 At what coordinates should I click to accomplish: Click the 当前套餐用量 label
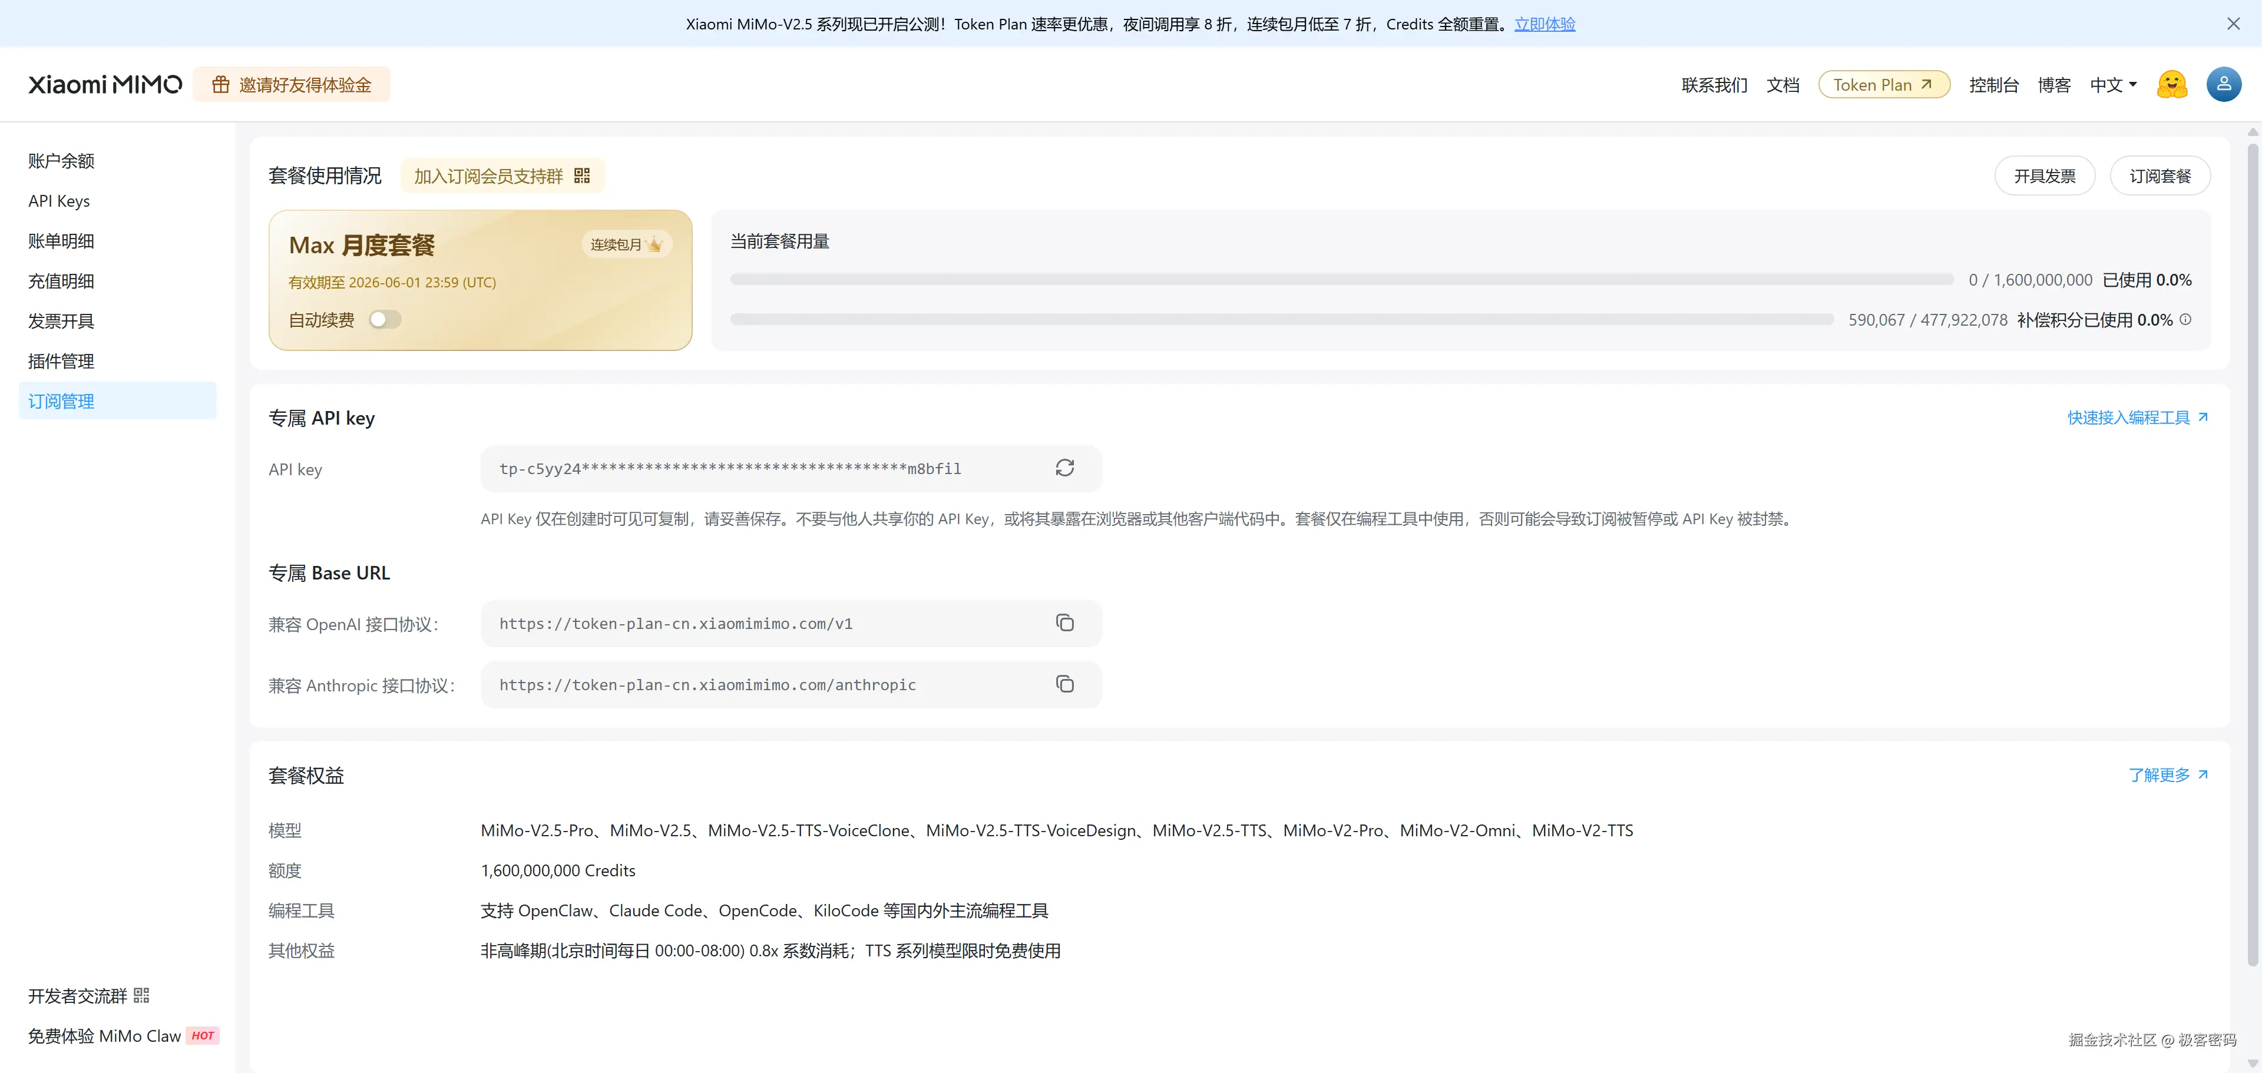780,241
